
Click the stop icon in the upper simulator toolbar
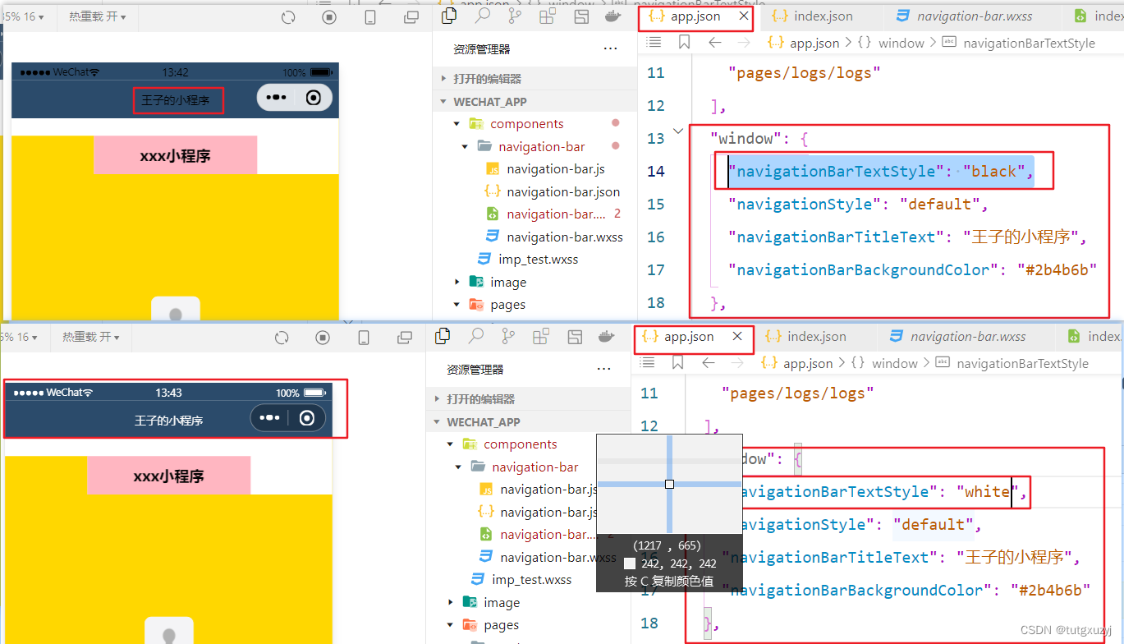pyautogui.click(x=329, y=16)
